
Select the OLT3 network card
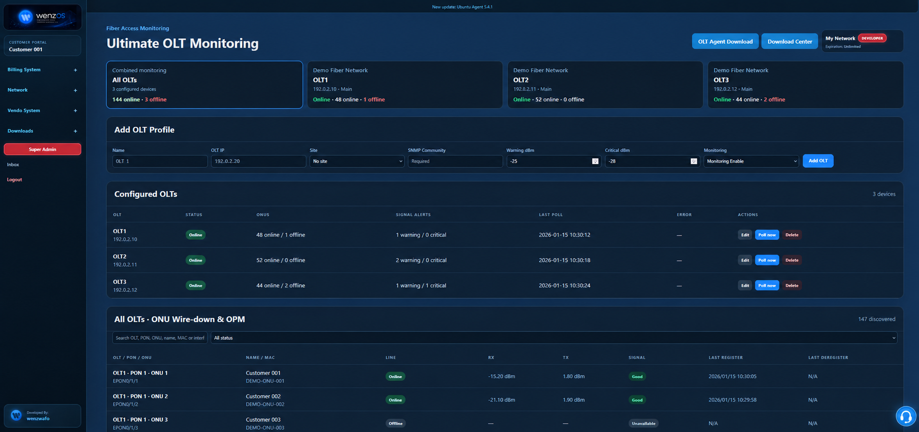click(805, 85)
